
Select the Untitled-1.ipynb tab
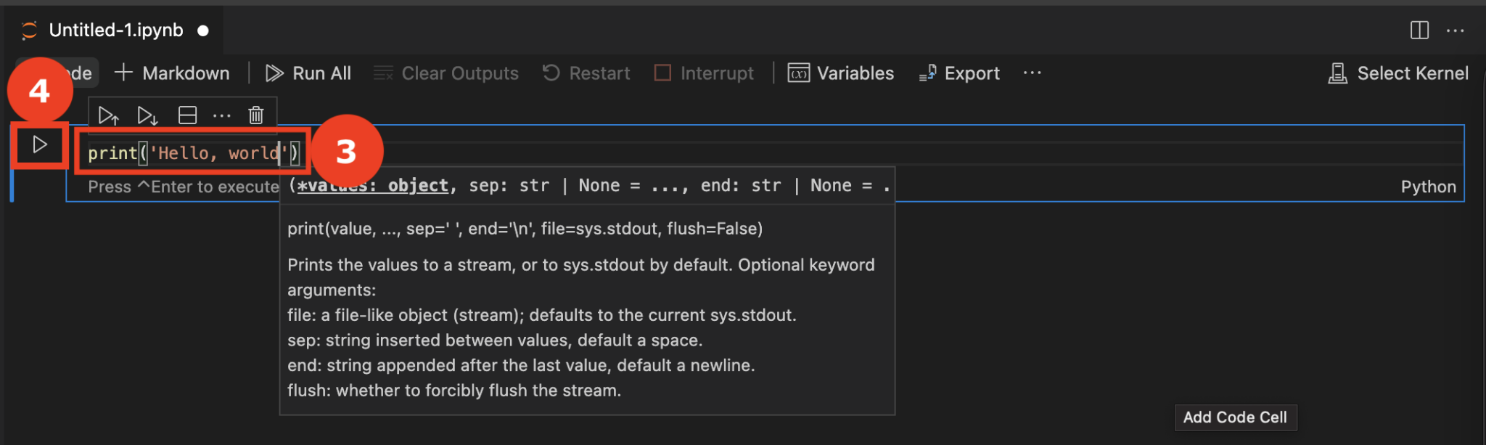pos(116,30)
